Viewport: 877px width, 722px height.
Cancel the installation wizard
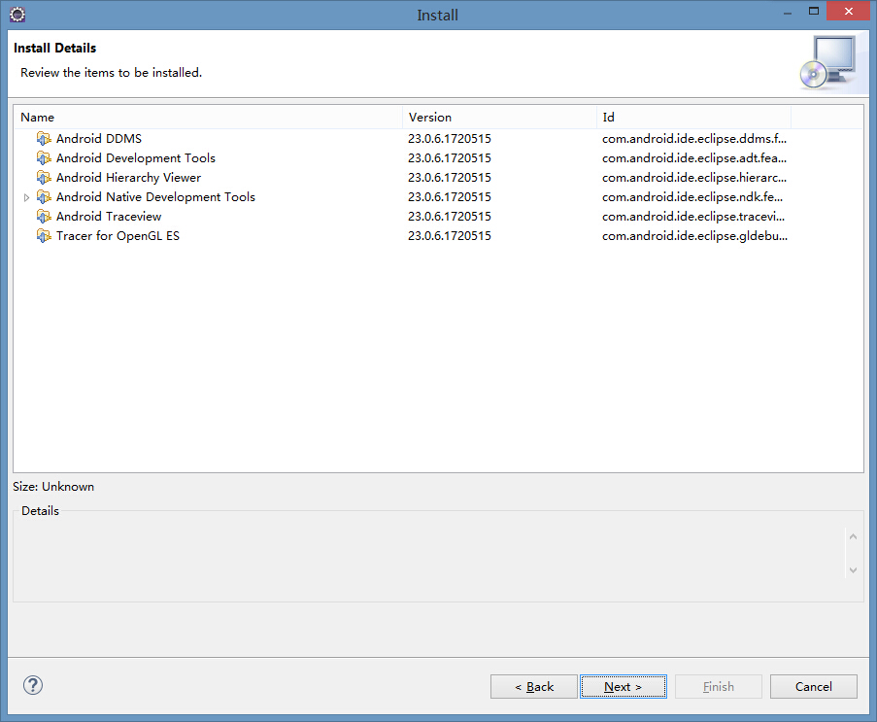click(x=813, y=687)
